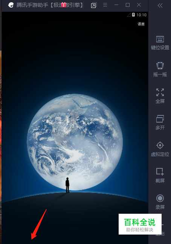
Task: Click the signal strength indicator icon
Action: pyautogui.click(x=129, y=15)
